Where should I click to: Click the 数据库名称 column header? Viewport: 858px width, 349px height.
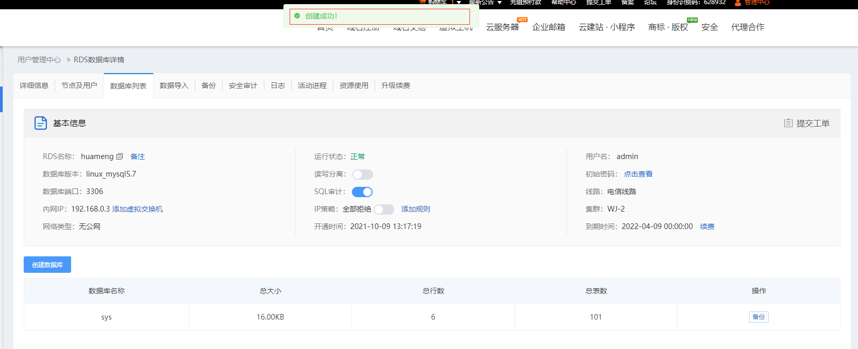(107, 291)
